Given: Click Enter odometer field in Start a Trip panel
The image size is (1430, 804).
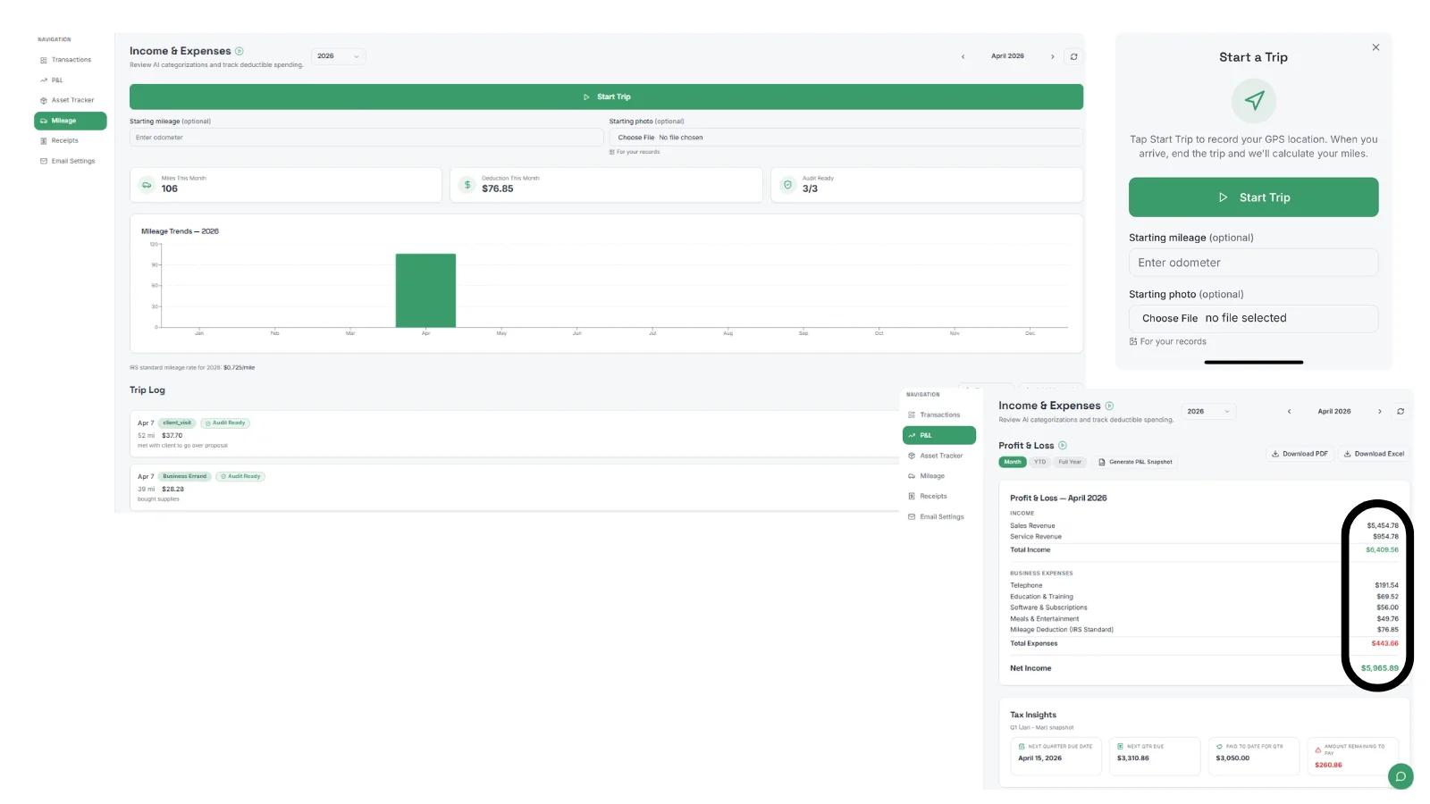Looking at the screenshot, I should [1253, 263].
